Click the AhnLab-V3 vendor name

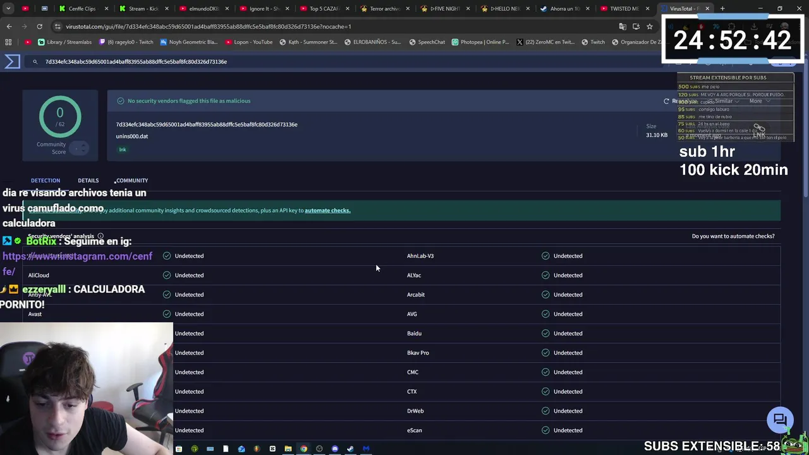[x=420, y=256]
